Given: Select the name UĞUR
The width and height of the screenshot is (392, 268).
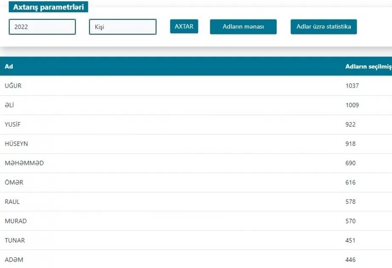Looking at the screenshot, I should click(13, 86).
